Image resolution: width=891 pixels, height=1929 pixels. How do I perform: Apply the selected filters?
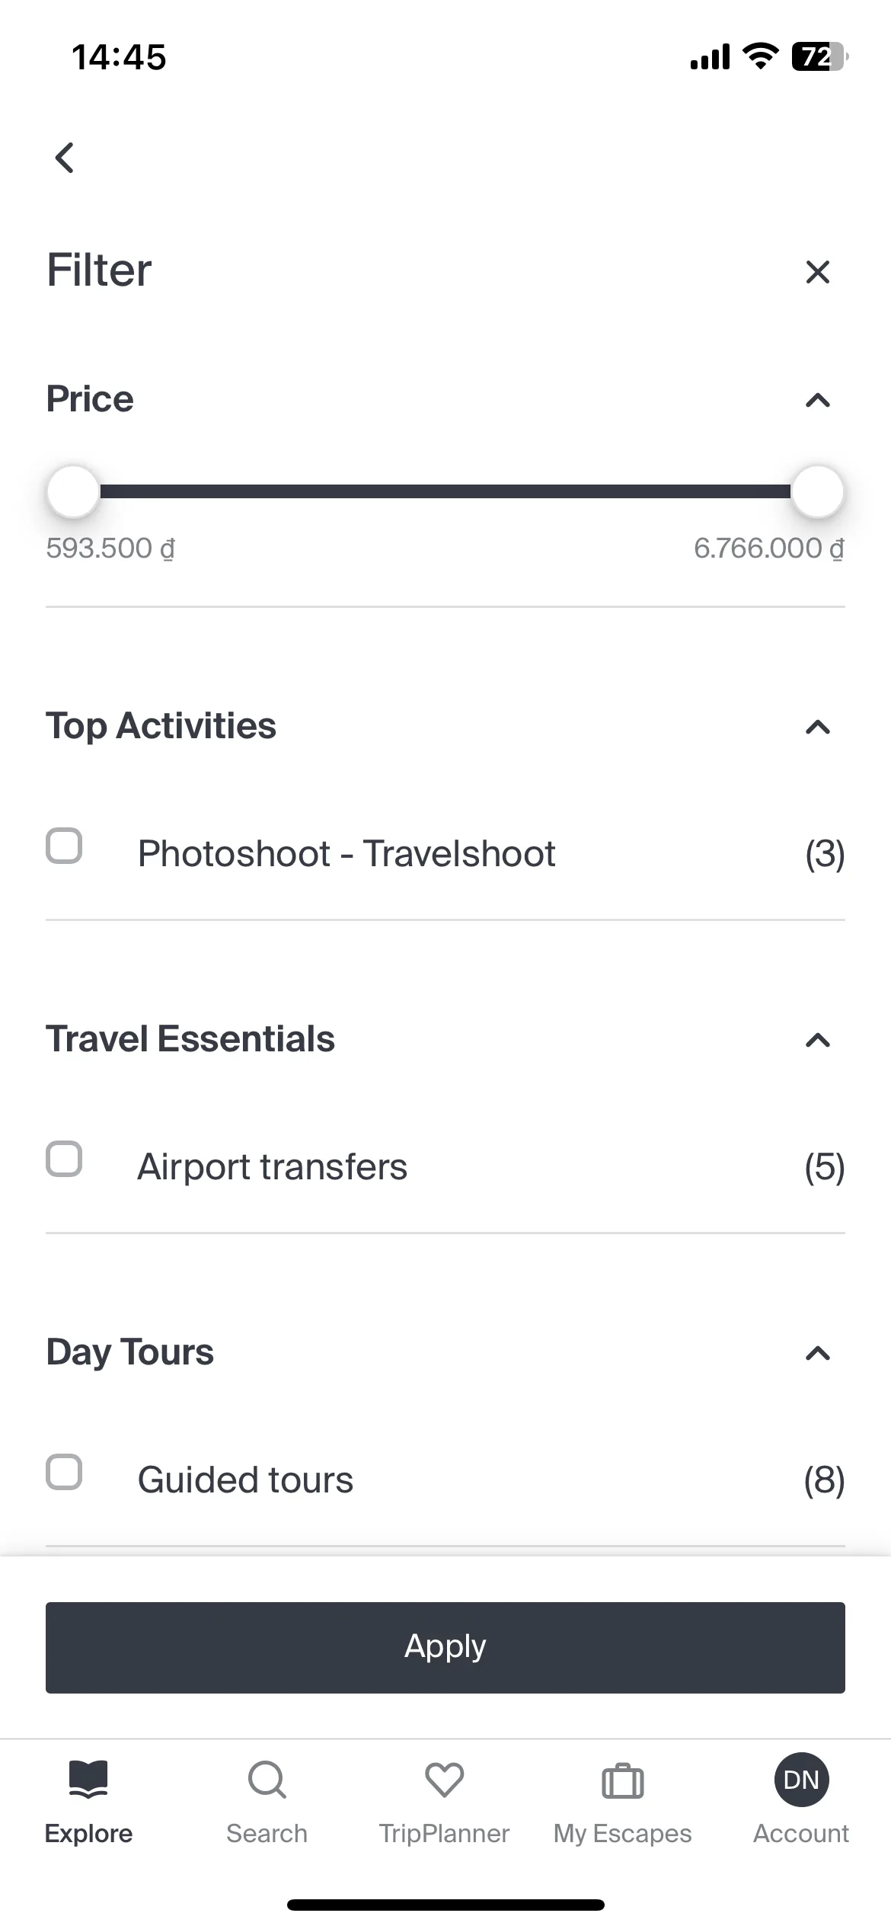point(445,1648)
